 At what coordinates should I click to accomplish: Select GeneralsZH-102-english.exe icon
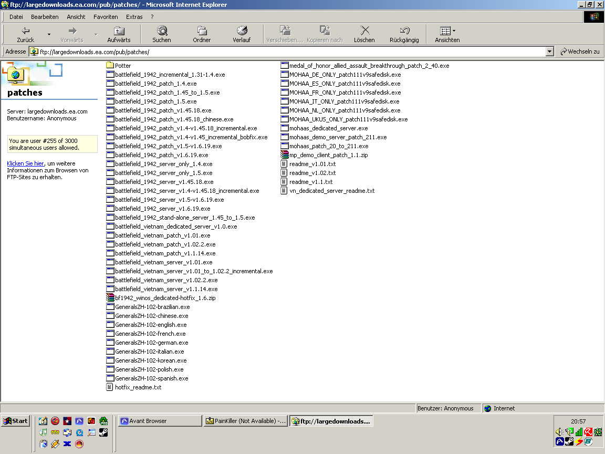click(x=110, y=324)
